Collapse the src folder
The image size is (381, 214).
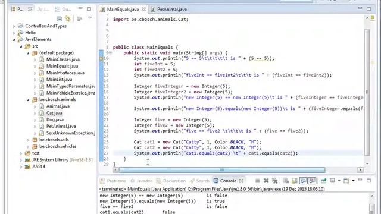21,46
